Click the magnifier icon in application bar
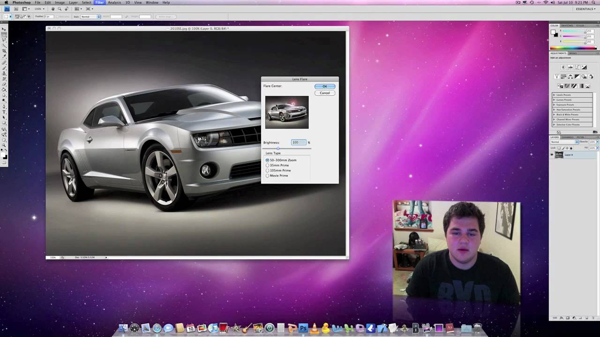The image size is (600, 337). [x=60, y=9]
